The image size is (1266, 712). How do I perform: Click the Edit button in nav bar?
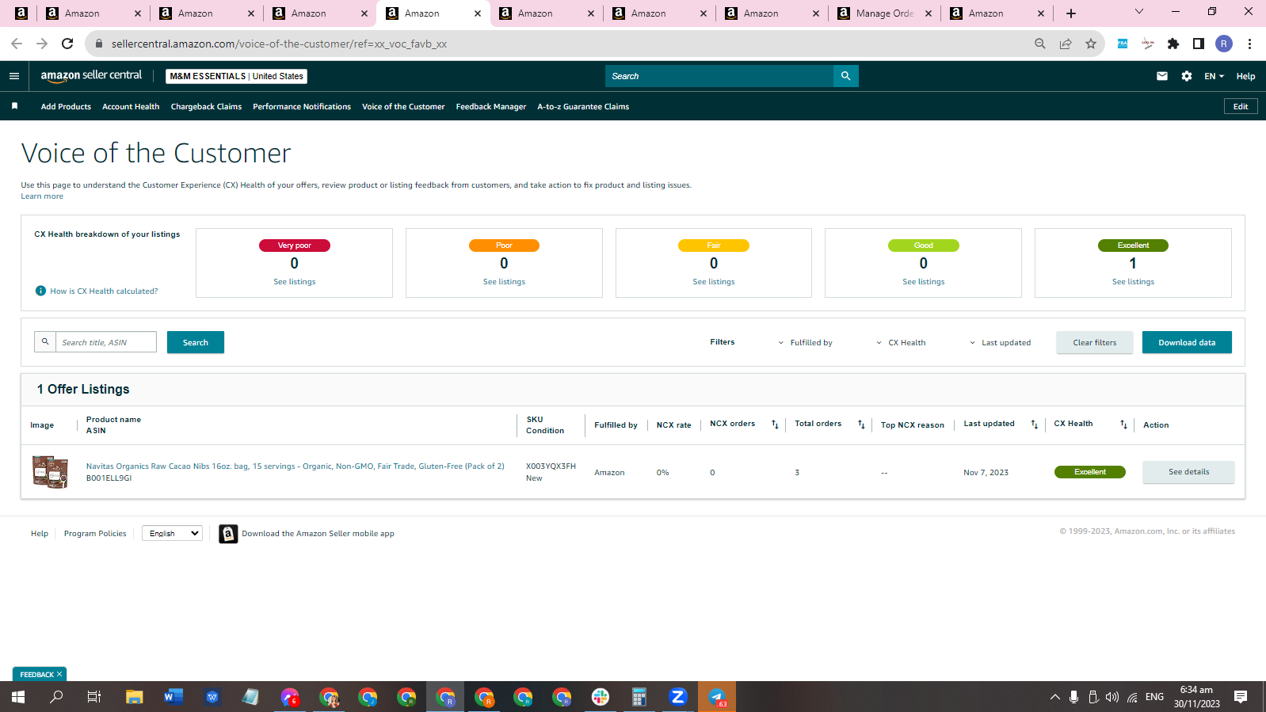coord(1241,106)
